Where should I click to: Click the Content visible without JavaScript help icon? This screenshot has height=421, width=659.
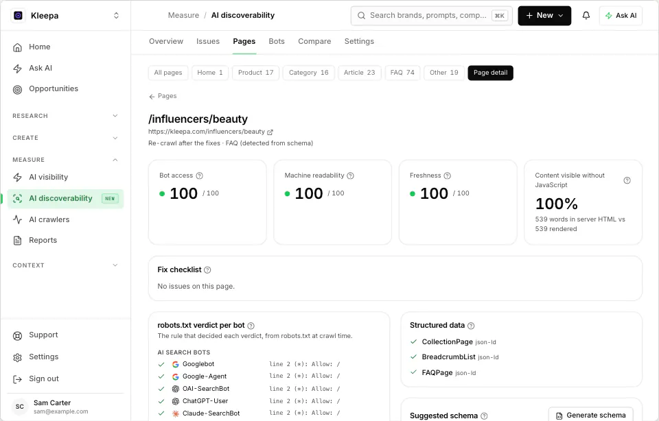627,180
